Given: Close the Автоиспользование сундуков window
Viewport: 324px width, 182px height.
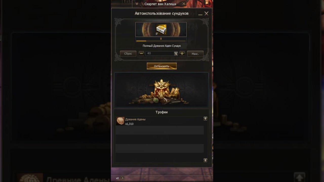Looking at the screenshot, I should (207, 13).
